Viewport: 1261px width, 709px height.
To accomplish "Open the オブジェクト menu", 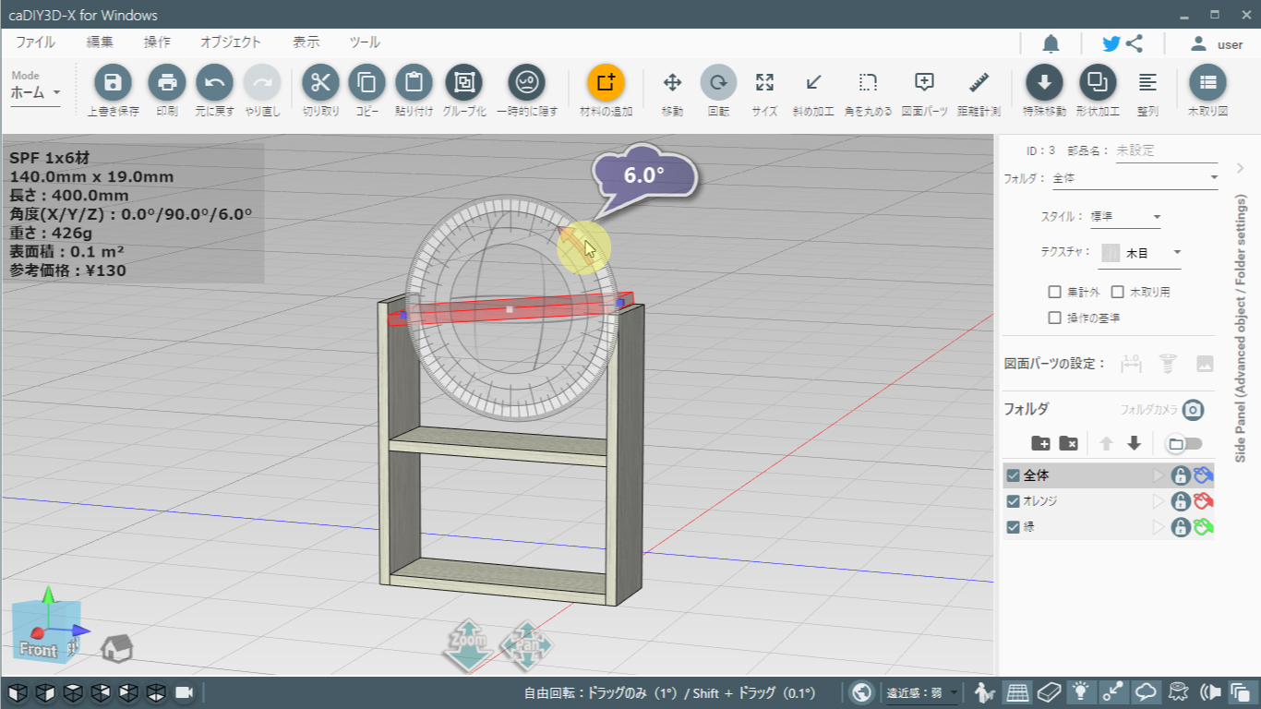I will [x=231, y=42].
